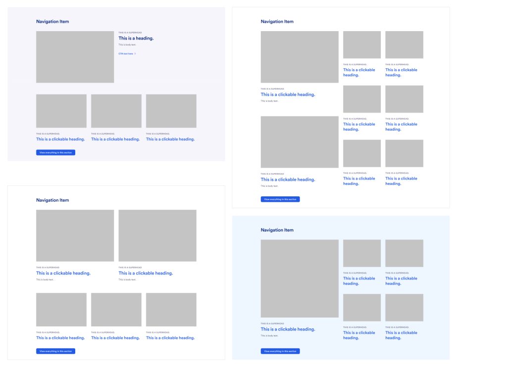
Task: Open single-line clickable heading under light blue panel's large image
Action: tap(288, 329)
